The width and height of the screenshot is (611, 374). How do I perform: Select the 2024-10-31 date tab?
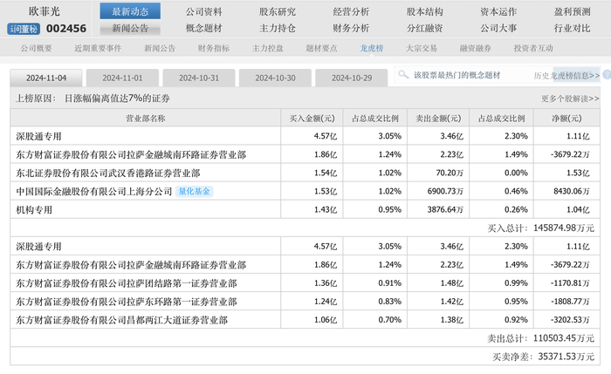tap(199, 78)
